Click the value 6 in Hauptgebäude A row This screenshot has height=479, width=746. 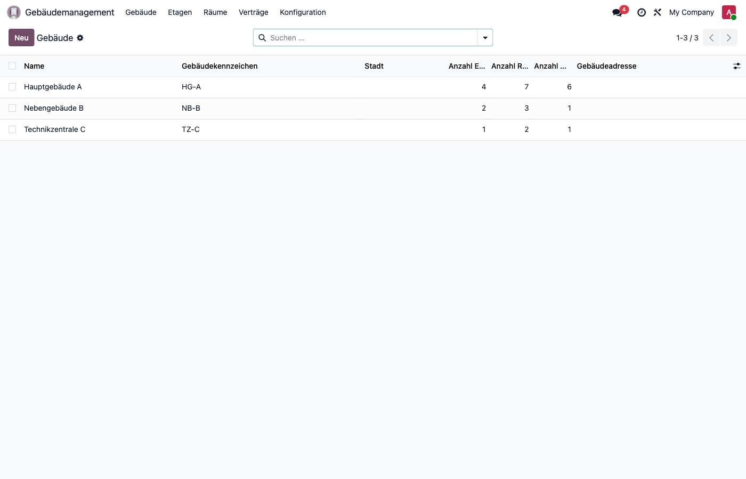tap(569, 87)
